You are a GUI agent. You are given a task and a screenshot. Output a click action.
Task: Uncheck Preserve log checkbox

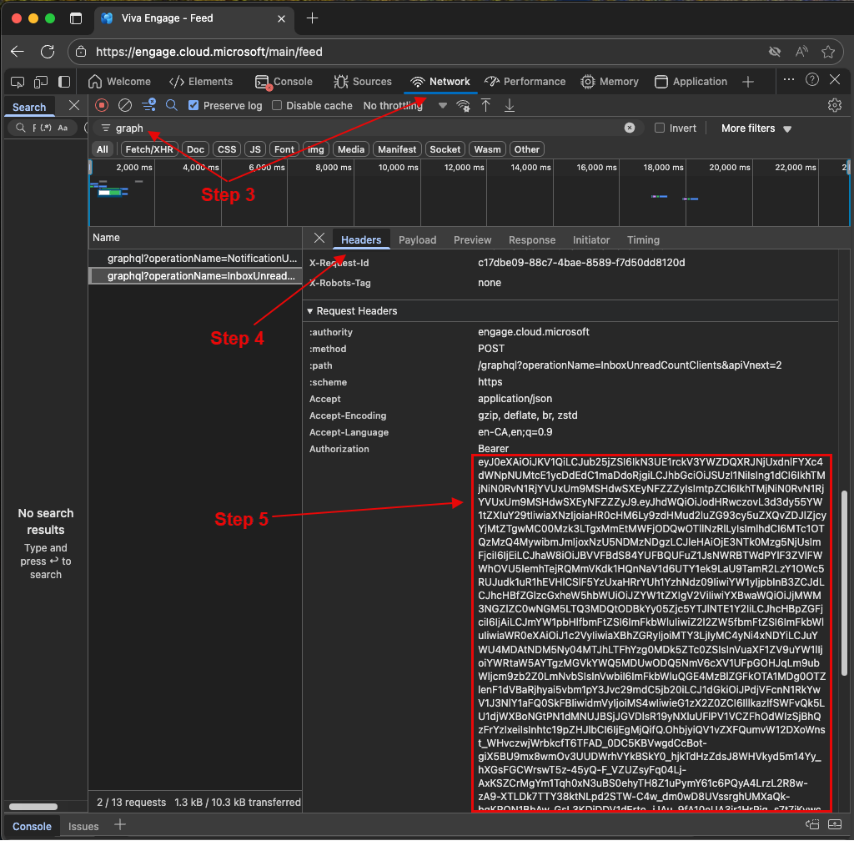click(x=193, y=105)
